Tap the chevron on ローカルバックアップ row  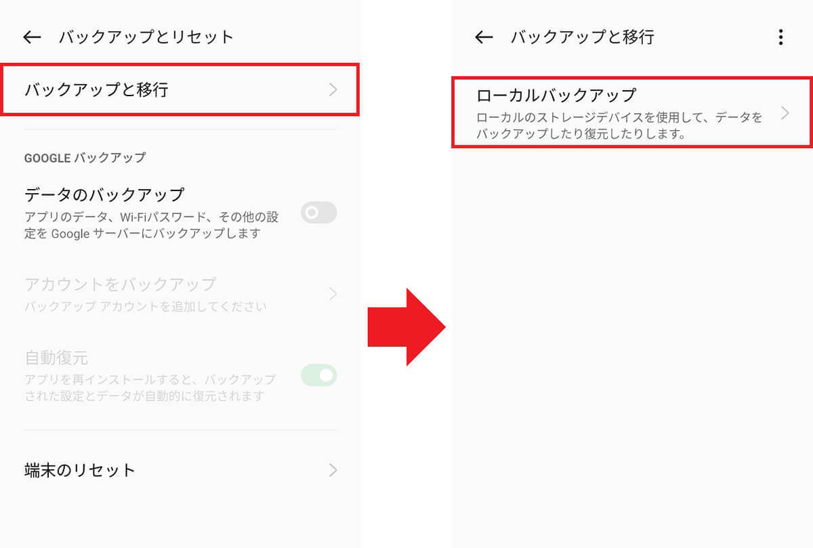tap(785, 113)
